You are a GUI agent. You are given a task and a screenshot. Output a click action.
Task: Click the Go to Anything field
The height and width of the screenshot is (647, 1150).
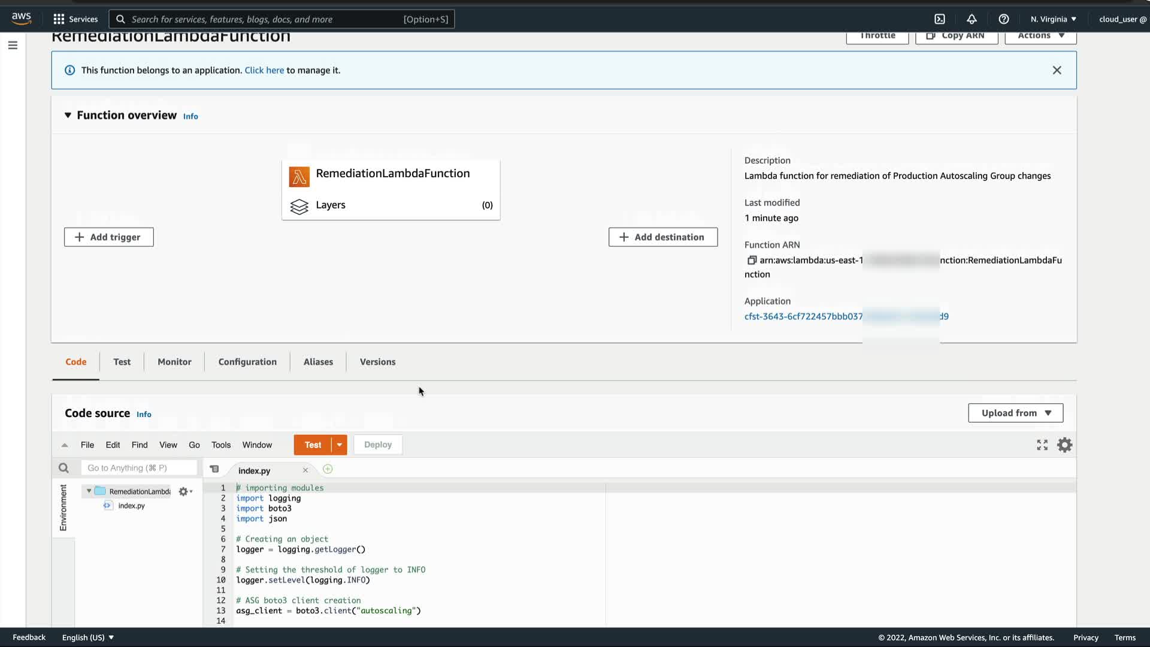139,468
